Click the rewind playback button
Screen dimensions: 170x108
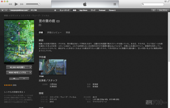(x=10, y=4)
